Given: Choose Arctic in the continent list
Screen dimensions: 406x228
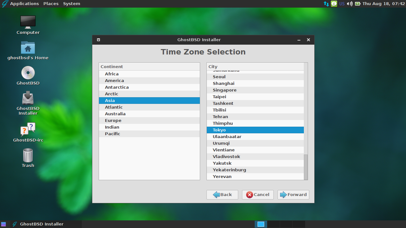Looking at the screenshot, I should pyautogui.click(x=149, y=94).
